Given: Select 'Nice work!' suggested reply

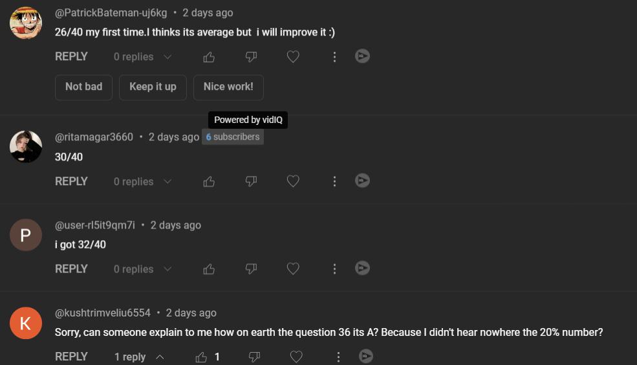Looking at the screenshot, I should coord(228,87).
